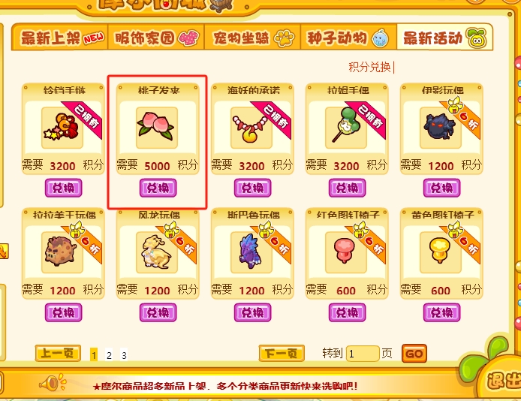Select the yellow pushpin chair icon
Viewport: 521px width, 401px height.
(440, 252)
